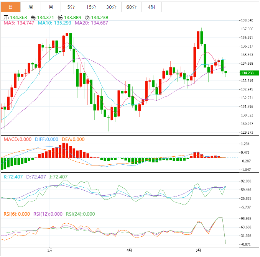The image size is (260, 257).
Task: Click the MA5 moving average label
Action: click(18, 23)
